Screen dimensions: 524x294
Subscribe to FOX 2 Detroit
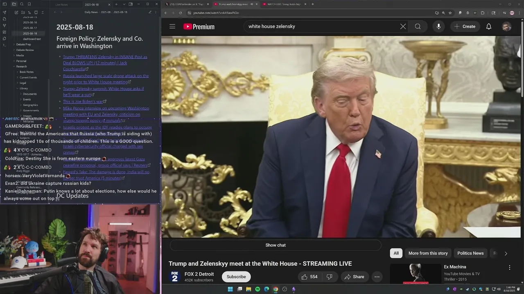(x=236, y=277)
